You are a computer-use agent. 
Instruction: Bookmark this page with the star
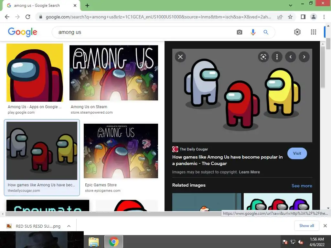coord(290,17)
